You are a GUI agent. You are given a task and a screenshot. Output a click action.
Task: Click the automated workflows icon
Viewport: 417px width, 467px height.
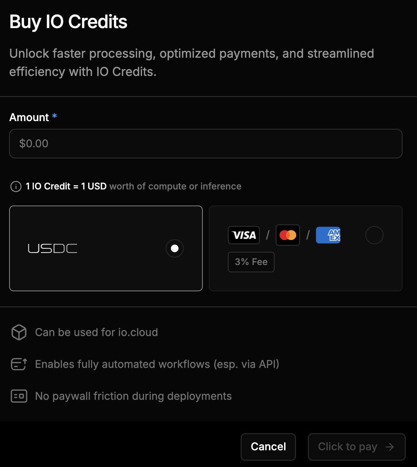tap(19, 364)
